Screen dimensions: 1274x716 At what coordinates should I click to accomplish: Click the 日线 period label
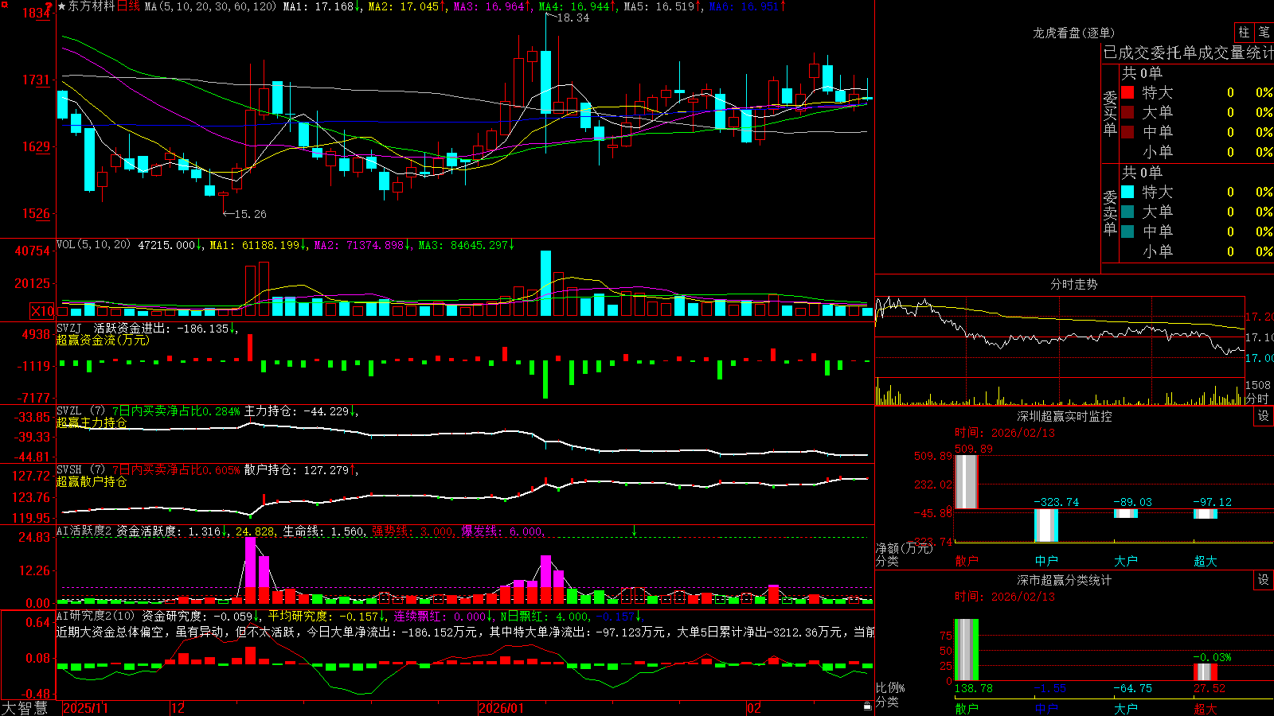pyautogui.click(x=128, y=6)
